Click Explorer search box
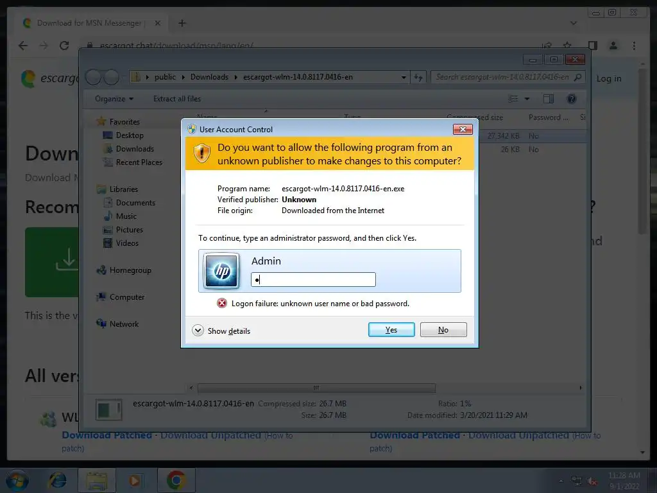The height and width of the screenshot is (493, 657). click(508, 77)
